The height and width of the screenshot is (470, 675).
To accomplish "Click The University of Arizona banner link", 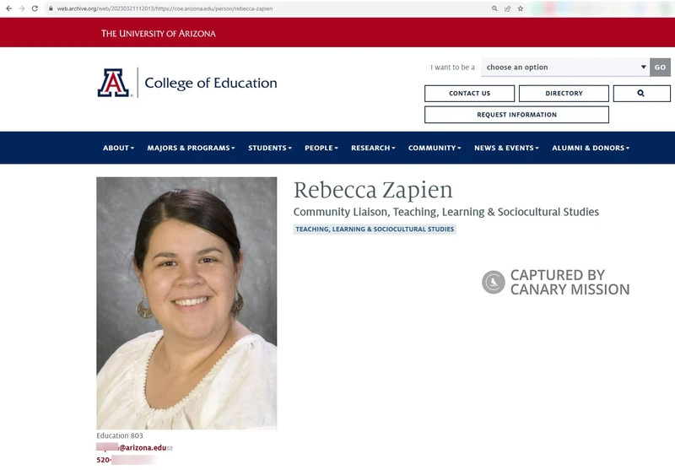I will tap(159, 34).
